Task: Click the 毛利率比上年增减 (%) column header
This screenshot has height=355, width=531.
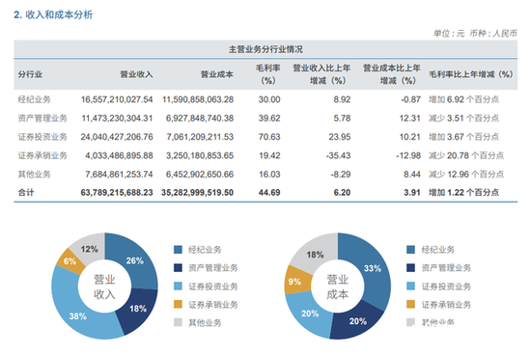Action: pyautogui.click(x=471, y=74)
